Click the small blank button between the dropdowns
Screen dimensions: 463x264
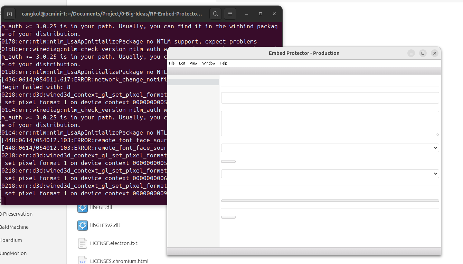pos(228,162)
